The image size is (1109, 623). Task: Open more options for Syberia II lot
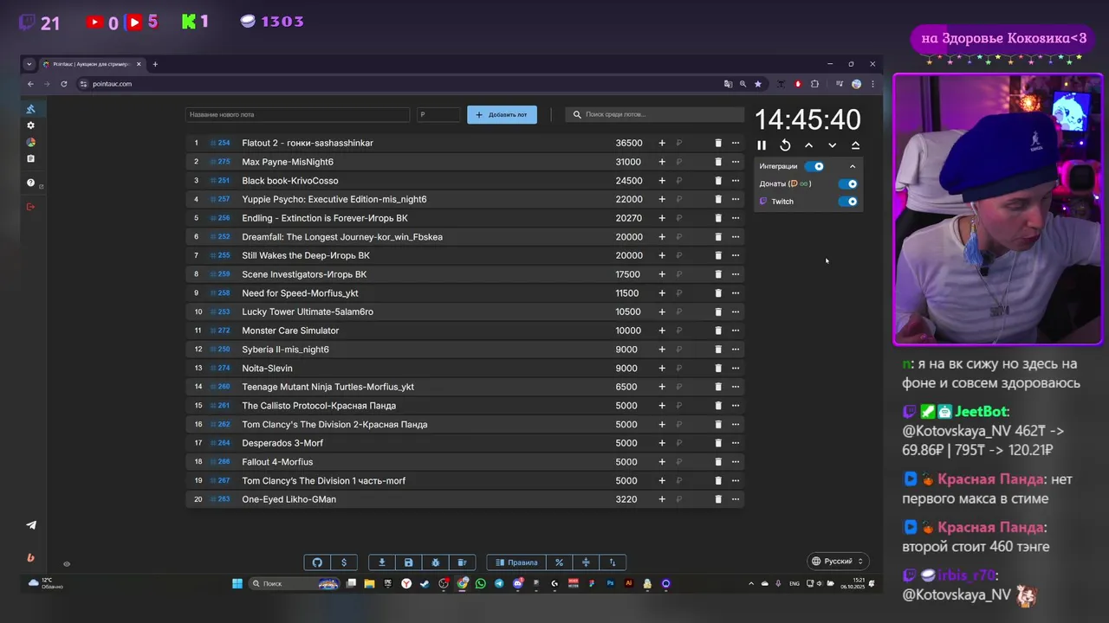pyautogui.click(x=736, y=350)
